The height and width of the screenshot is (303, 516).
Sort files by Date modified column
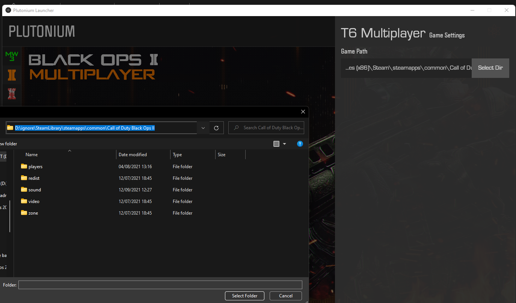coord(133,155)
